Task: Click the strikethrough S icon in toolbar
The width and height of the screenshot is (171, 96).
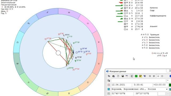Action: (154, 76)
